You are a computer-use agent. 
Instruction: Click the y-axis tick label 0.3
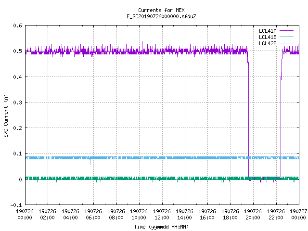click(x=17, y=103)
